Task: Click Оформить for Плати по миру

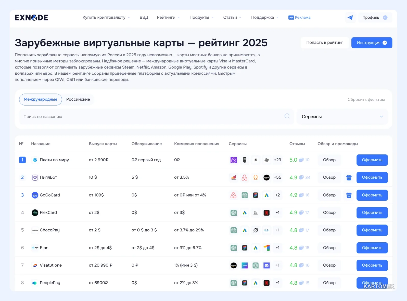Action: pyautogui.click(x=372, y=160)
